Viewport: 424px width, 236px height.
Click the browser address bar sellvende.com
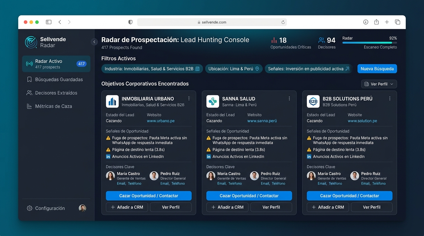tap(212, 22)
